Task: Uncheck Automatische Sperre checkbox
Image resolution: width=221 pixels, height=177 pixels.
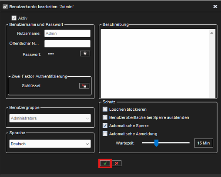Action: point(105,126)
